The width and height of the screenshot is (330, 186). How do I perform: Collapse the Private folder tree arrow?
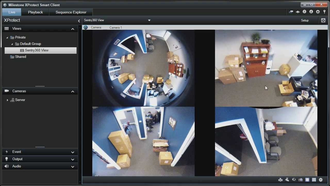tap(7, 37)
